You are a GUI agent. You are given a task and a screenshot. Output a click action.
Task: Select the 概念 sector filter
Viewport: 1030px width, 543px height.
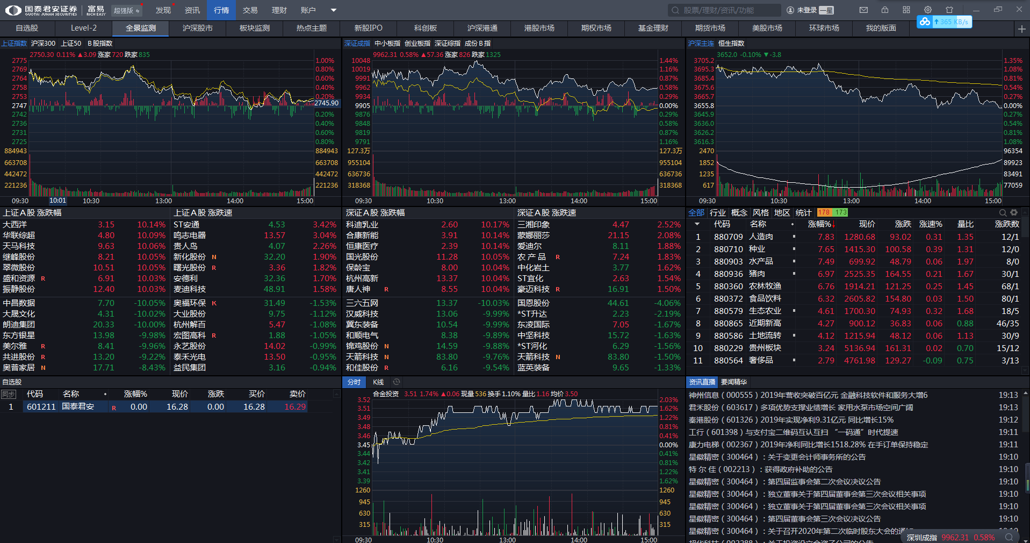click(739, 213)
